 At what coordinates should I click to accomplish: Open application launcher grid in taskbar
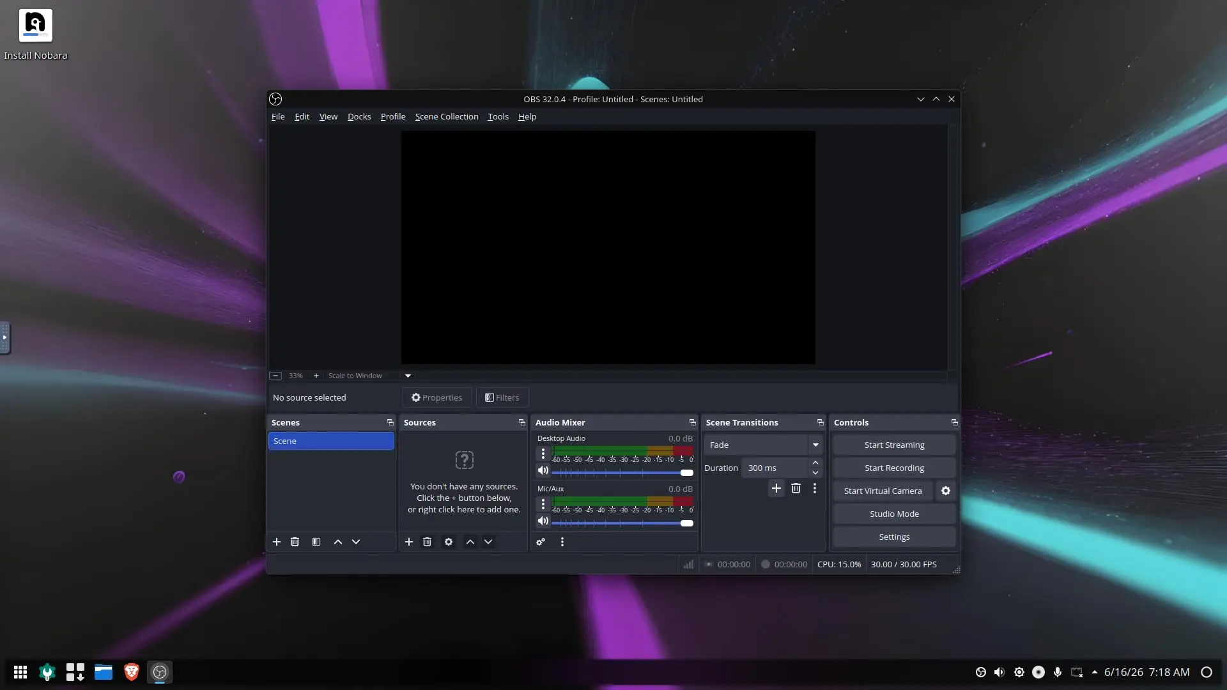[20, 672]
